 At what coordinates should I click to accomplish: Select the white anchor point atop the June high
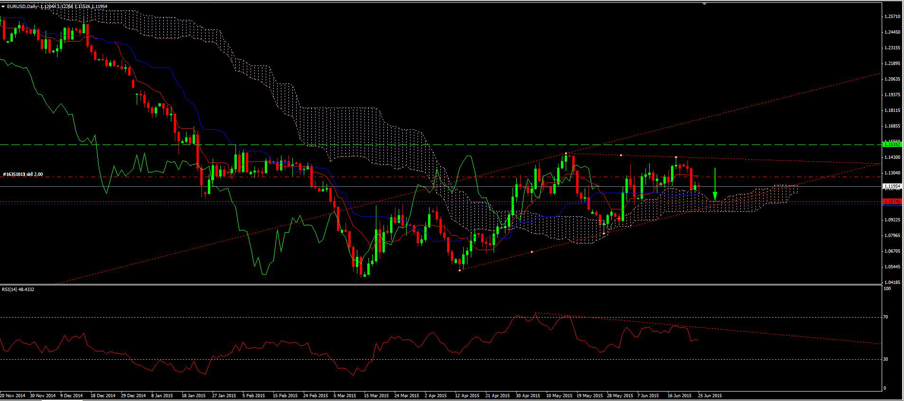[x=676, y=157]
